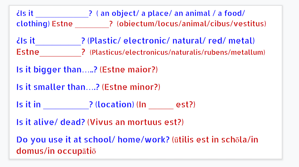This screenshot has height=167, width=299.
Task: Click the blank after "Is it in"
Action: [x=66, y=105]
